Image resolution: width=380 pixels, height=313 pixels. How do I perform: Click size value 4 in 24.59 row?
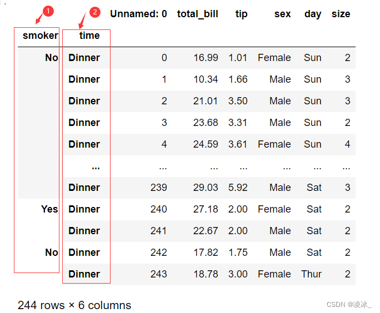pos(348,144)
